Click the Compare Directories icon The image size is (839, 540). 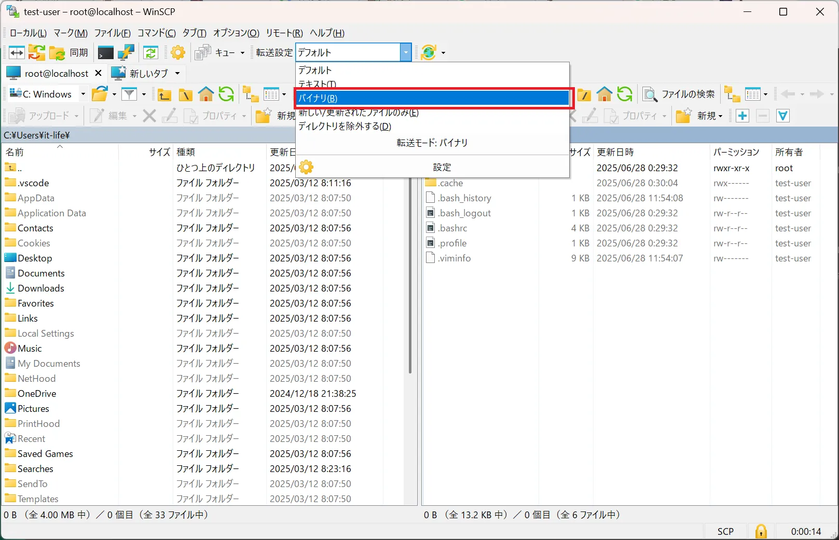click(17, 52)
